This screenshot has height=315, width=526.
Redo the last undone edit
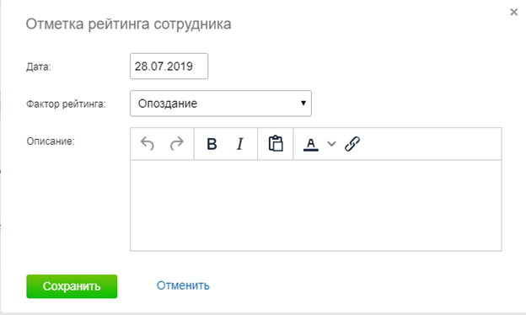[177, 143]
